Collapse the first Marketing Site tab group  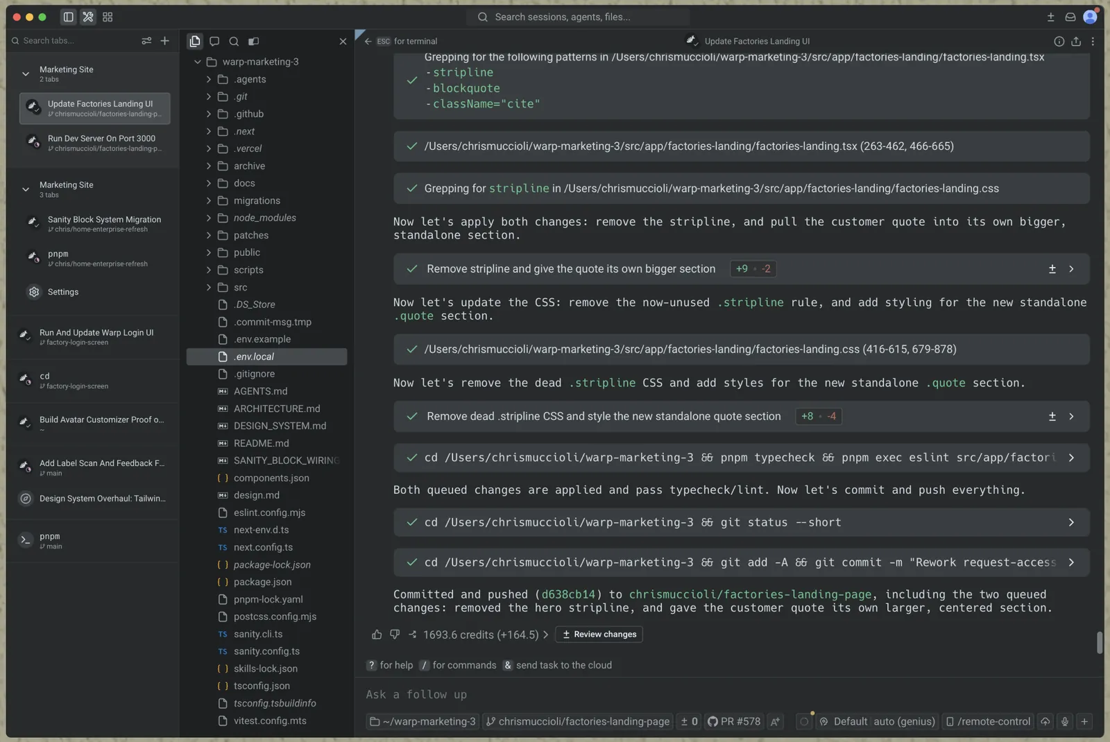click(26, 74)
